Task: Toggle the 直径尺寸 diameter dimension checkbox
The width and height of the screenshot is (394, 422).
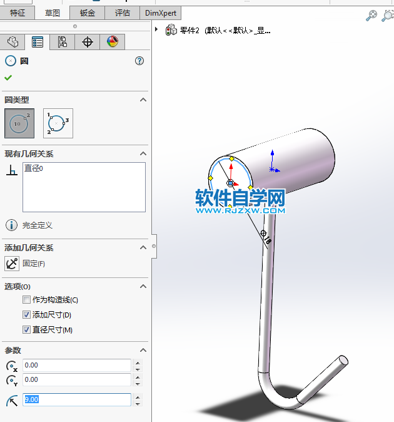Action: (x=26, y=329)
